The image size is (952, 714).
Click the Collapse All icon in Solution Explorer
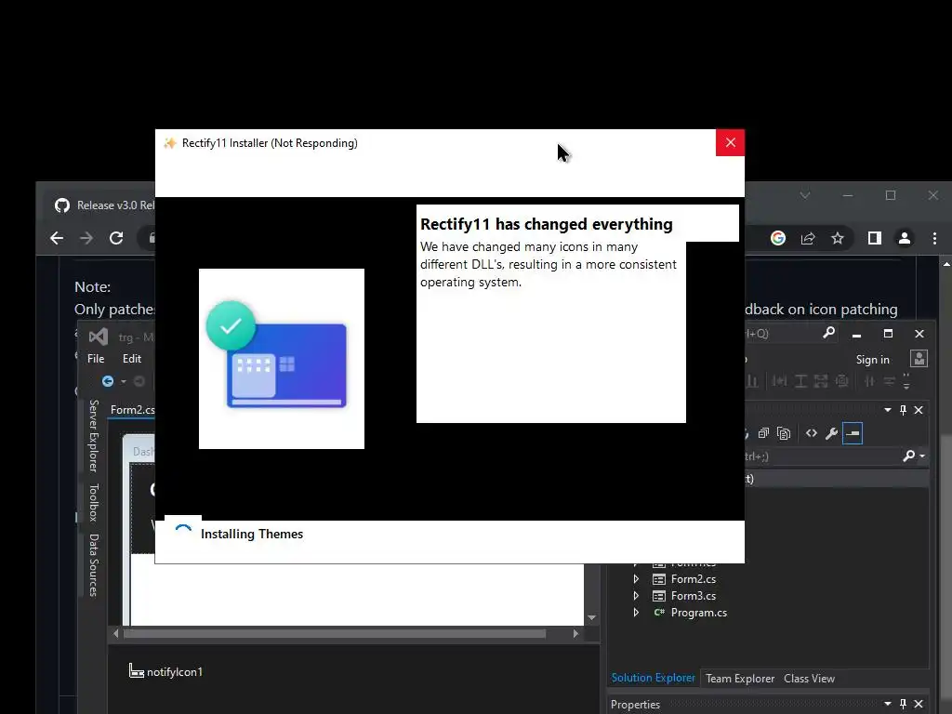pyautogui.click(x=763, y=433)
